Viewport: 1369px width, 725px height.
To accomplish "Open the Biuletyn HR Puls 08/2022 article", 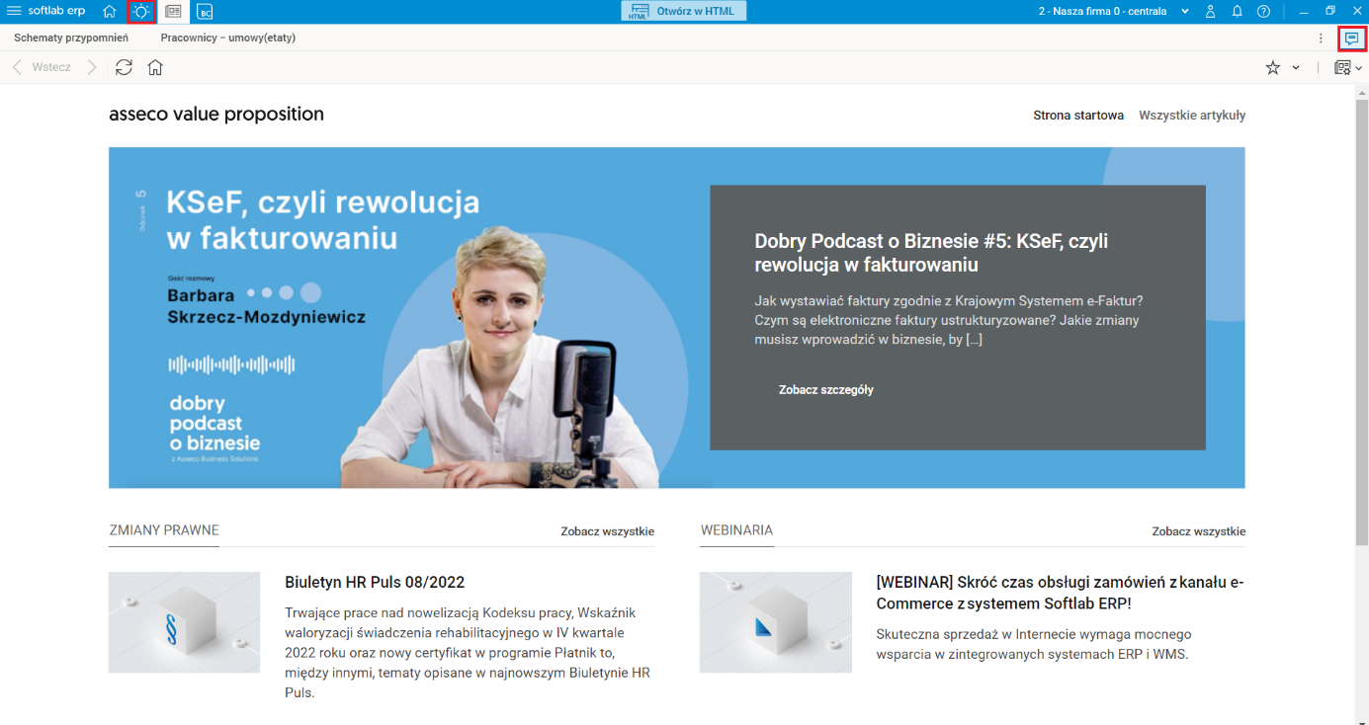I will pyautogui.click(x=375, y=583).
